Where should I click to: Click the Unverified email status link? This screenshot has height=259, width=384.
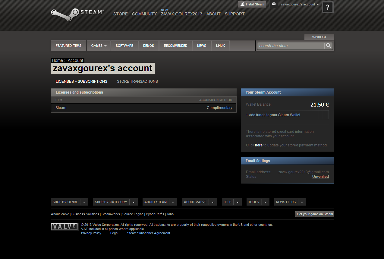click(320, 177)
